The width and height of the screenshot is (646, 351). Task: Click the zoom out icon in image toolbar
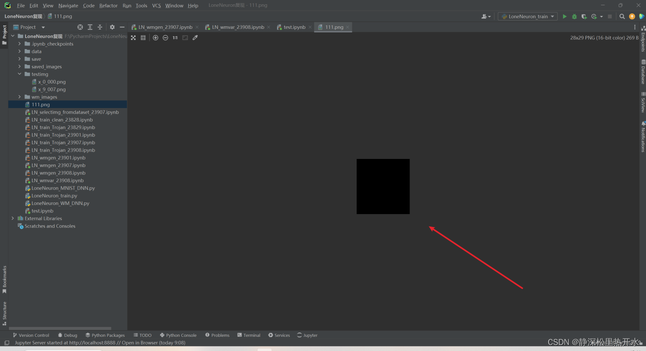tap(165, 38)
